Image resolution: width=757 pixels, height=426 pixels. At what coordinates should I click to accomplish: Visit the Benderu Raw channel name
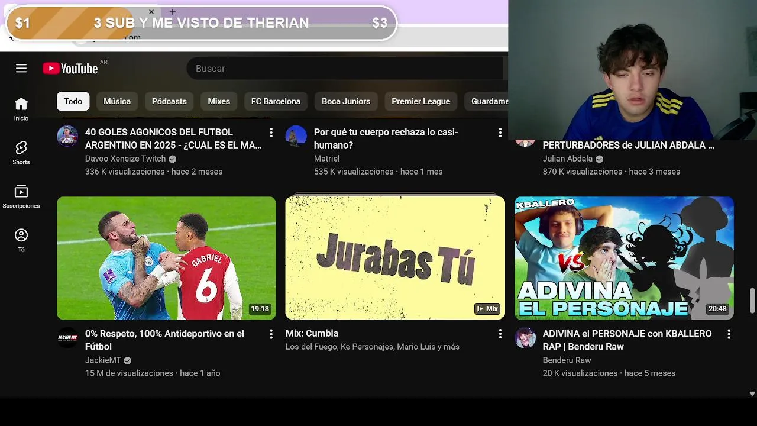pos(567,360)
